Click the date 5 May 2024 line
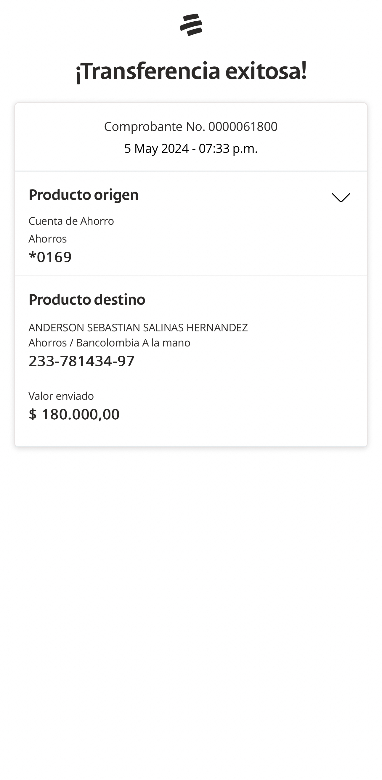Screen dimensions: 382x780 tap(156, 149)
